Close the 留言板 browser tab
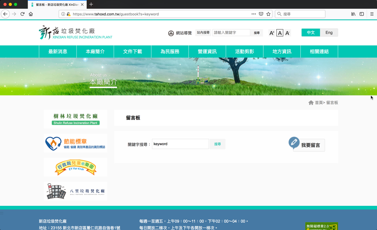377x230 pixels. coord(82,4)
